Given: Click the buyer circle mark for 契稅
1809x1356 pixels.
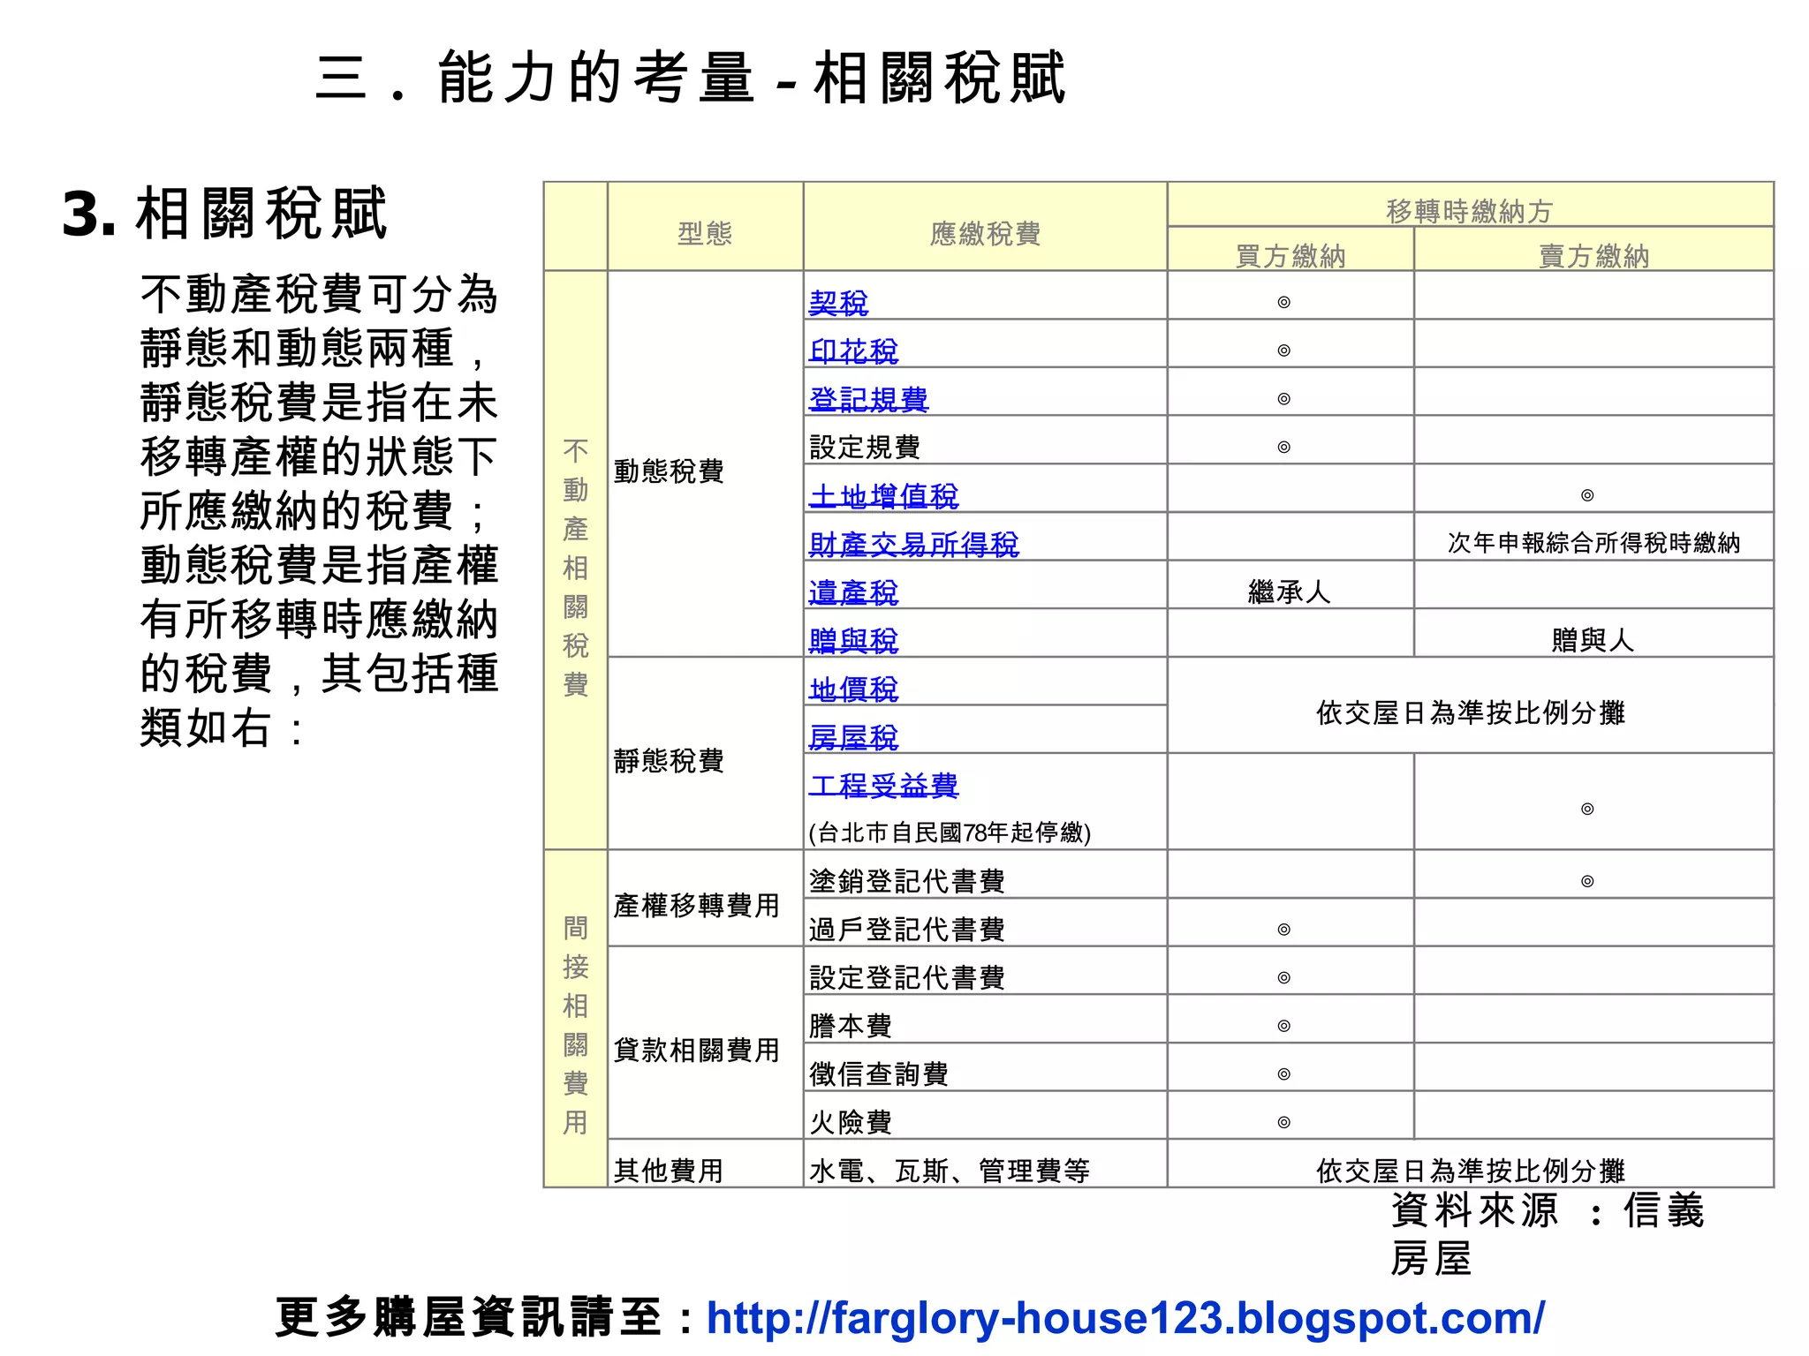Looking at the screenshot, I should (x=1284, y=303).
